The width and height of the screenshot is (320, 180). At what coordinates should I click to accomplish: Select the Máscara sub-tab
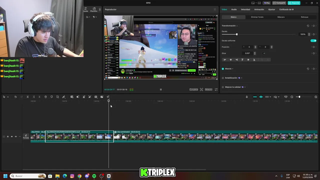pos(281,17)
